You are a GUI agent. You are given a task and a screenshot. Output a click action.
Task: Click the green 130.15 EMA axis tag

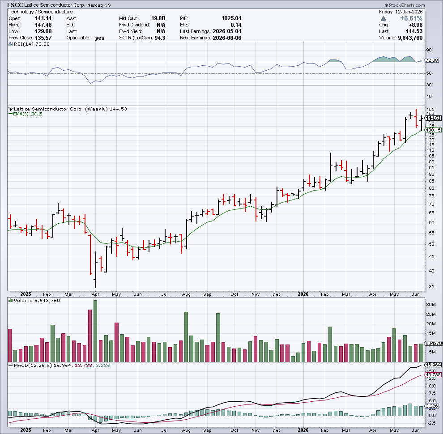(x=433, y=130)
